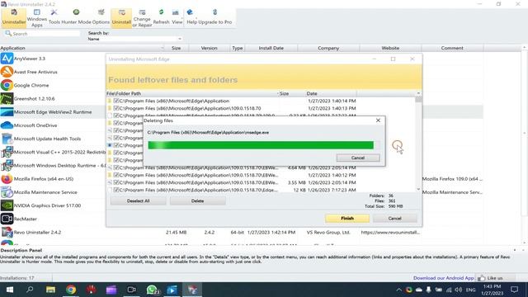Screen dimensions: 528x297
Task: Select the Avast Free Antivirus icon
Action: pyautogui.click(x=7, y=72)
